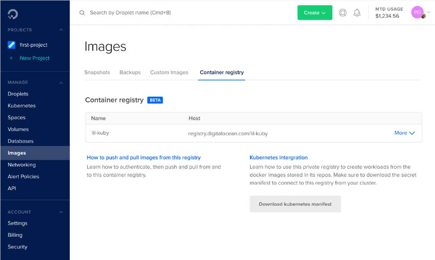
Task: Open the push and pull images guide link
Action: 143,157
